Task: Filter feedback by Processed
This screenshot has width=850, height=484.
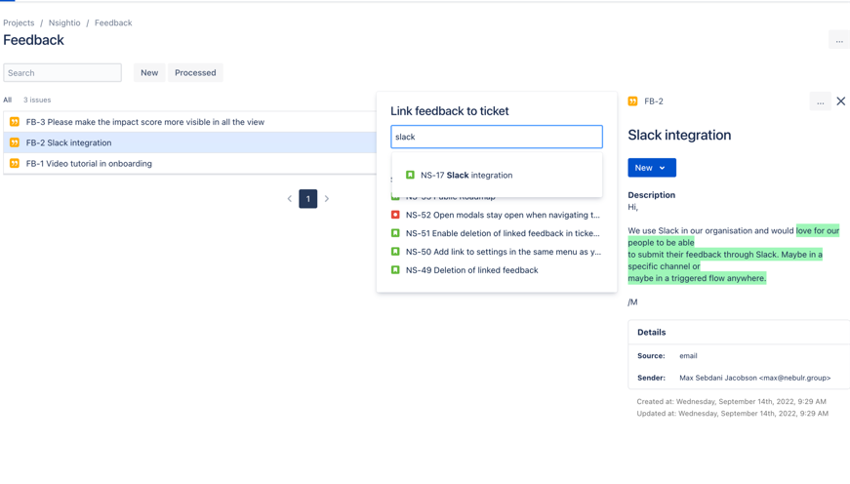Action: 195,73
